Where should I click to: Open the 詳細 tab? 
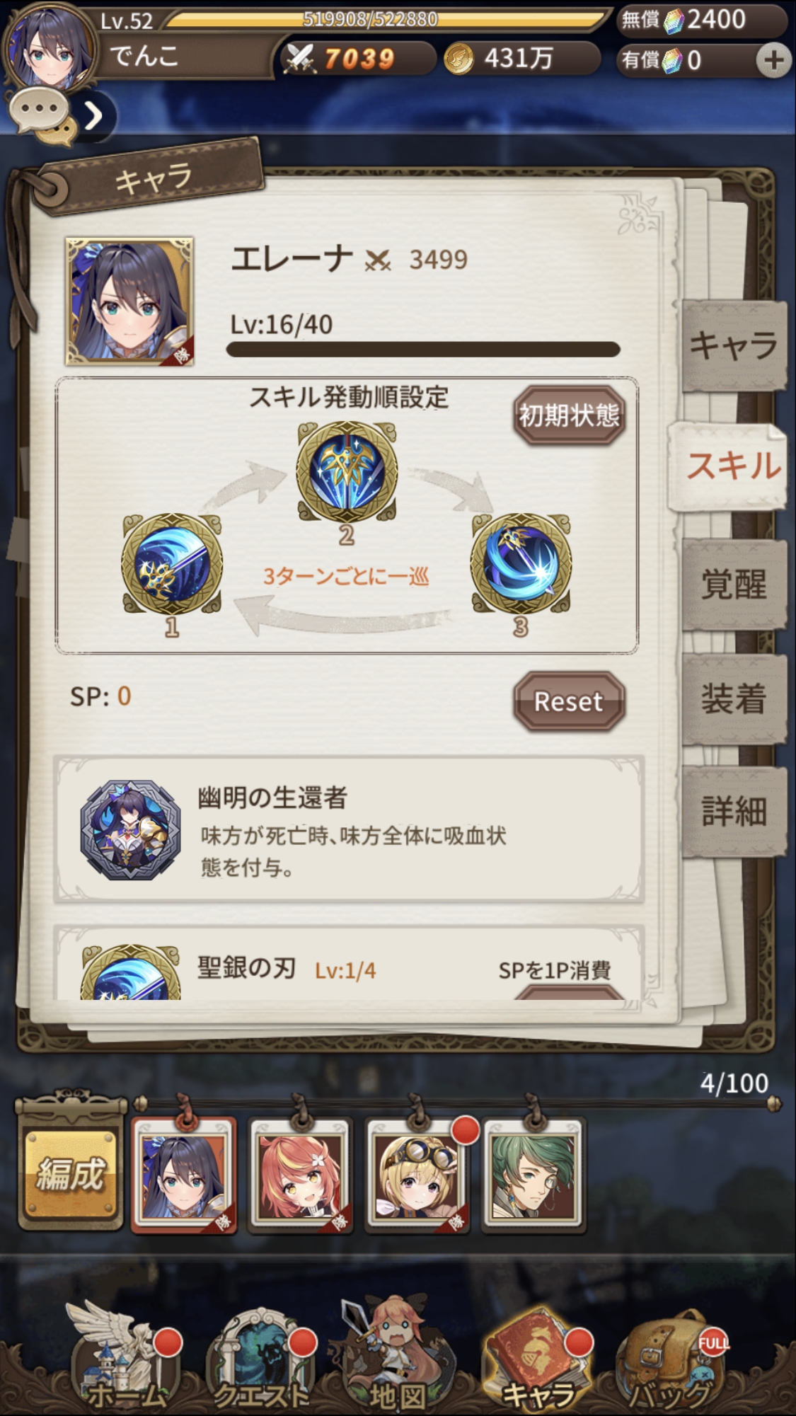pos(734,812)
